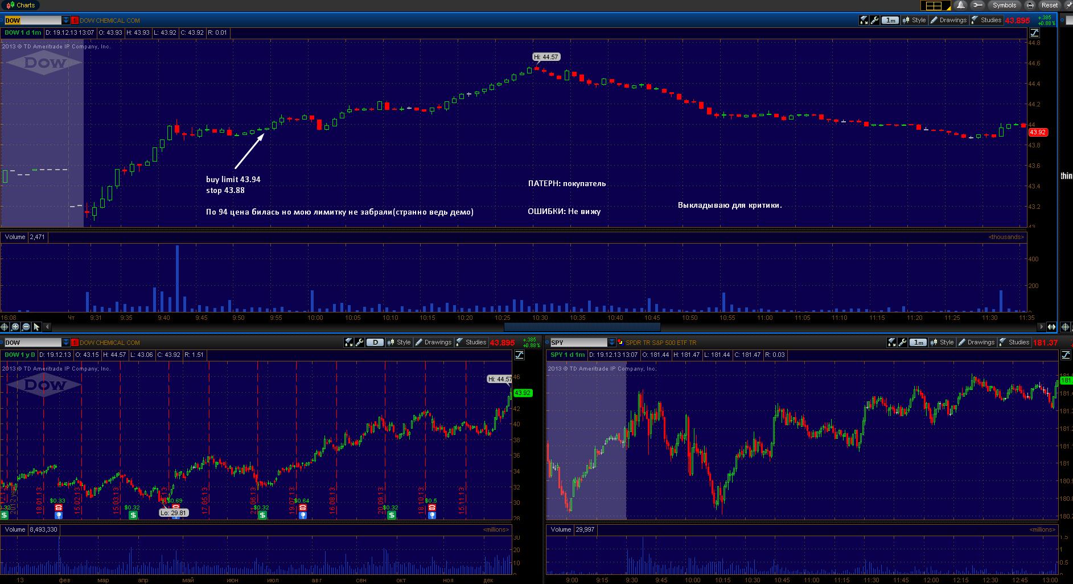Open Drawings menu on SPY chart

pos(976,343)
